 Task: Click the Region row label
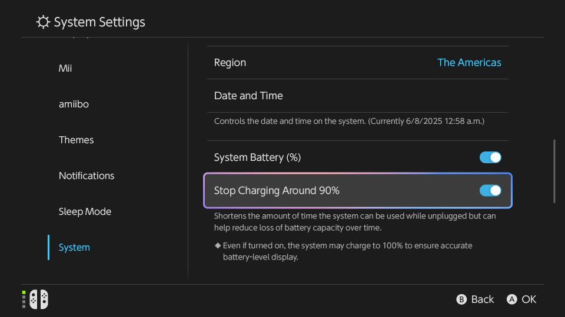230,63
